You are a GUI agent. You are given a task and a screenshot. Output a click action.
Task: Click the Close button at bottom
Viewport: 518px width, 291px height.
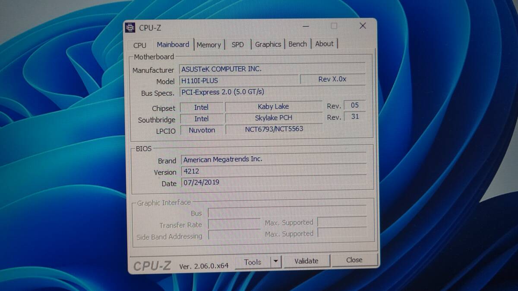point(354,260)
